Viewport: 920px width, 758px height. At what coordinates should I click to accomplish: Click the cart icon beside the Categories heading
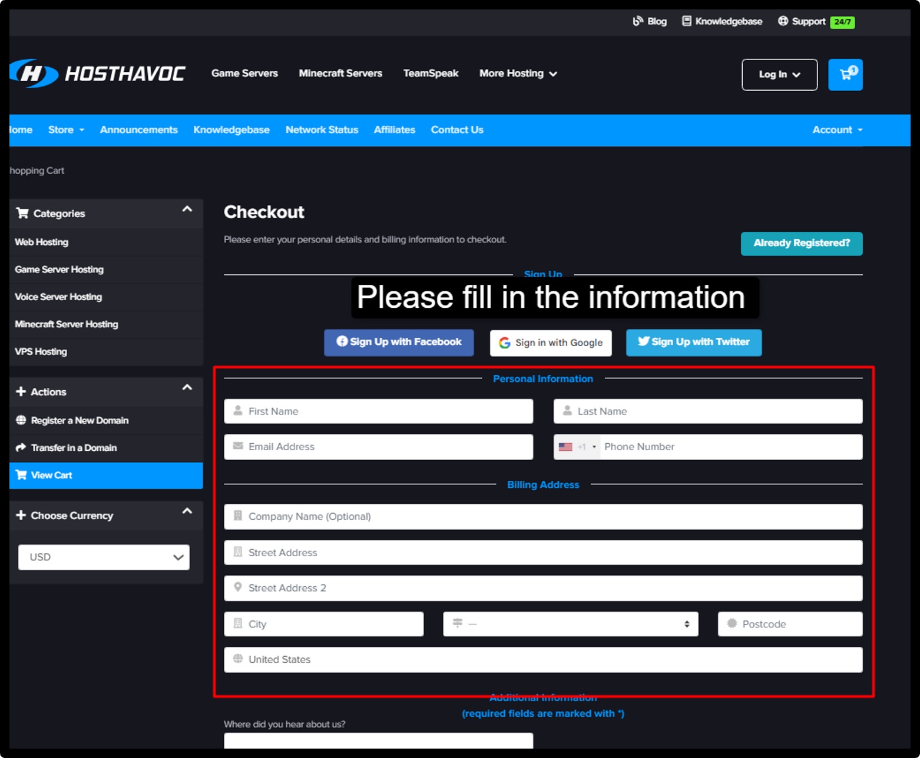click(x=22, y=213)
